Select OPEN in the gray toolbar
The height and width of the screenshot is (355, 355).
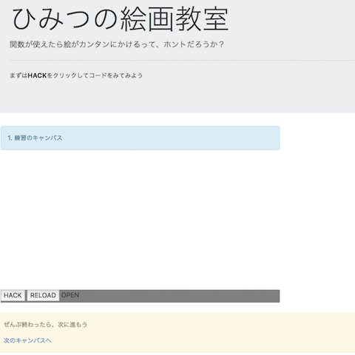point(70,295)
